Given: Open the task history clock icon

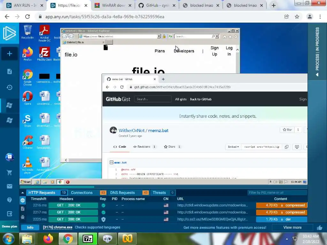Looking at the screenshot, I should click(x=9, y=87).
